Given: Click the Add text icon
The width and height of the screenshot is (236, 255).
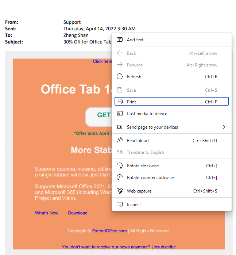Looking at the screenshot, I should pos(120,39).
